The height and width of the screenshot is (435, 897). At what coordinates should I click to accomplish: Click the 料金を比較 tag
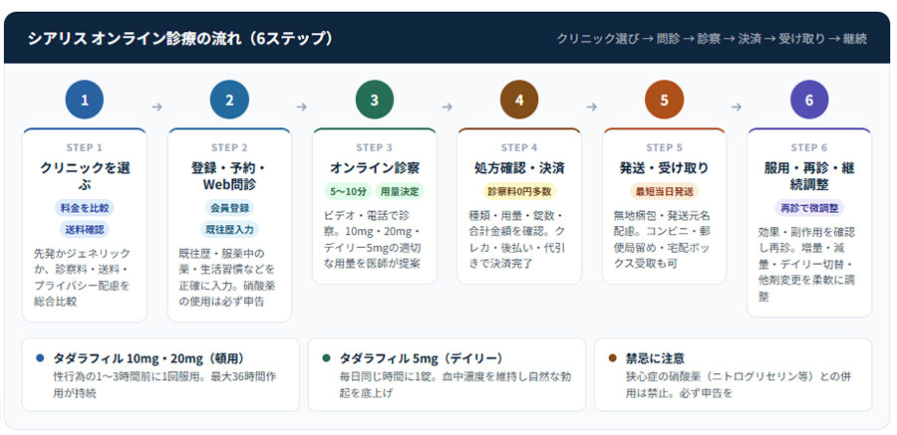[x=85, y=208]
